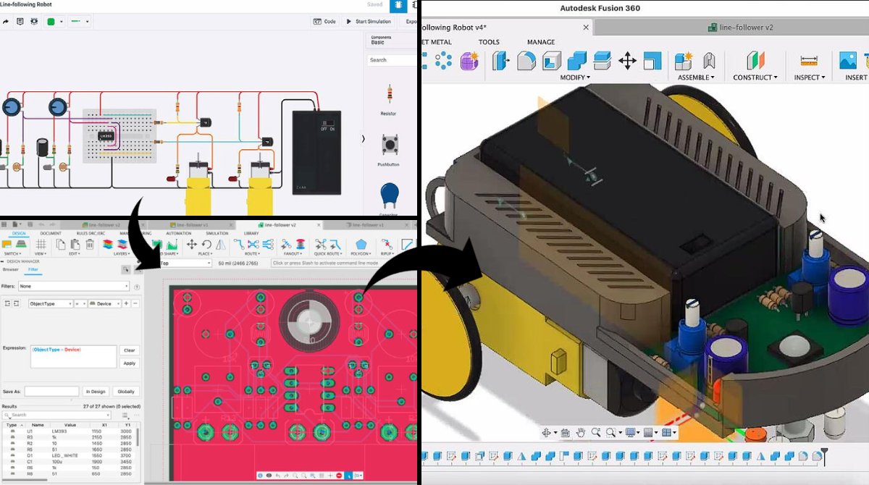Toggle the grid display in Fusion's bottom bar

(x=648, y=432)
